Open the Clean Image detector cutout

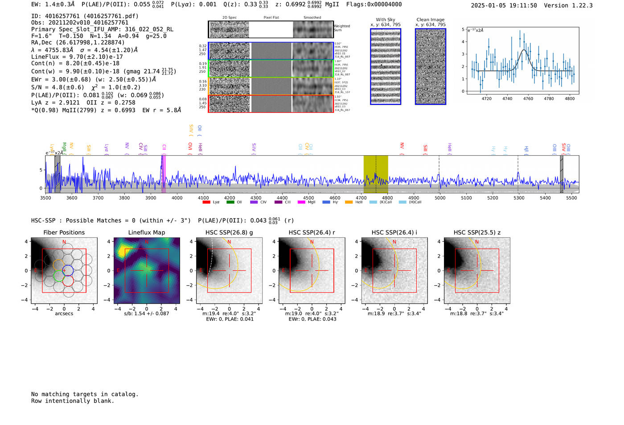click(431, 66)
